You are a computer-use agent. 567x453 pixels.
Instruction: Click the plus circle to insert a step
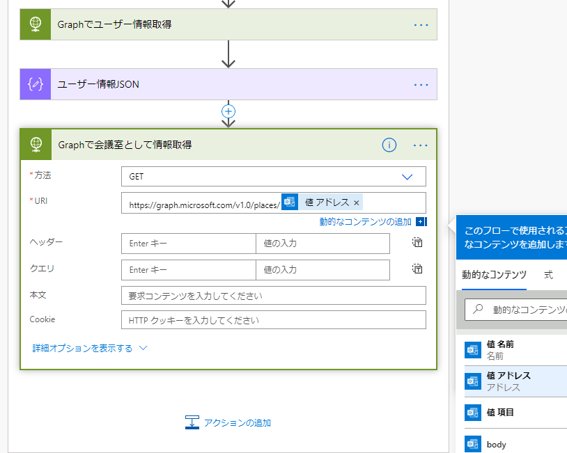point(228,111)
